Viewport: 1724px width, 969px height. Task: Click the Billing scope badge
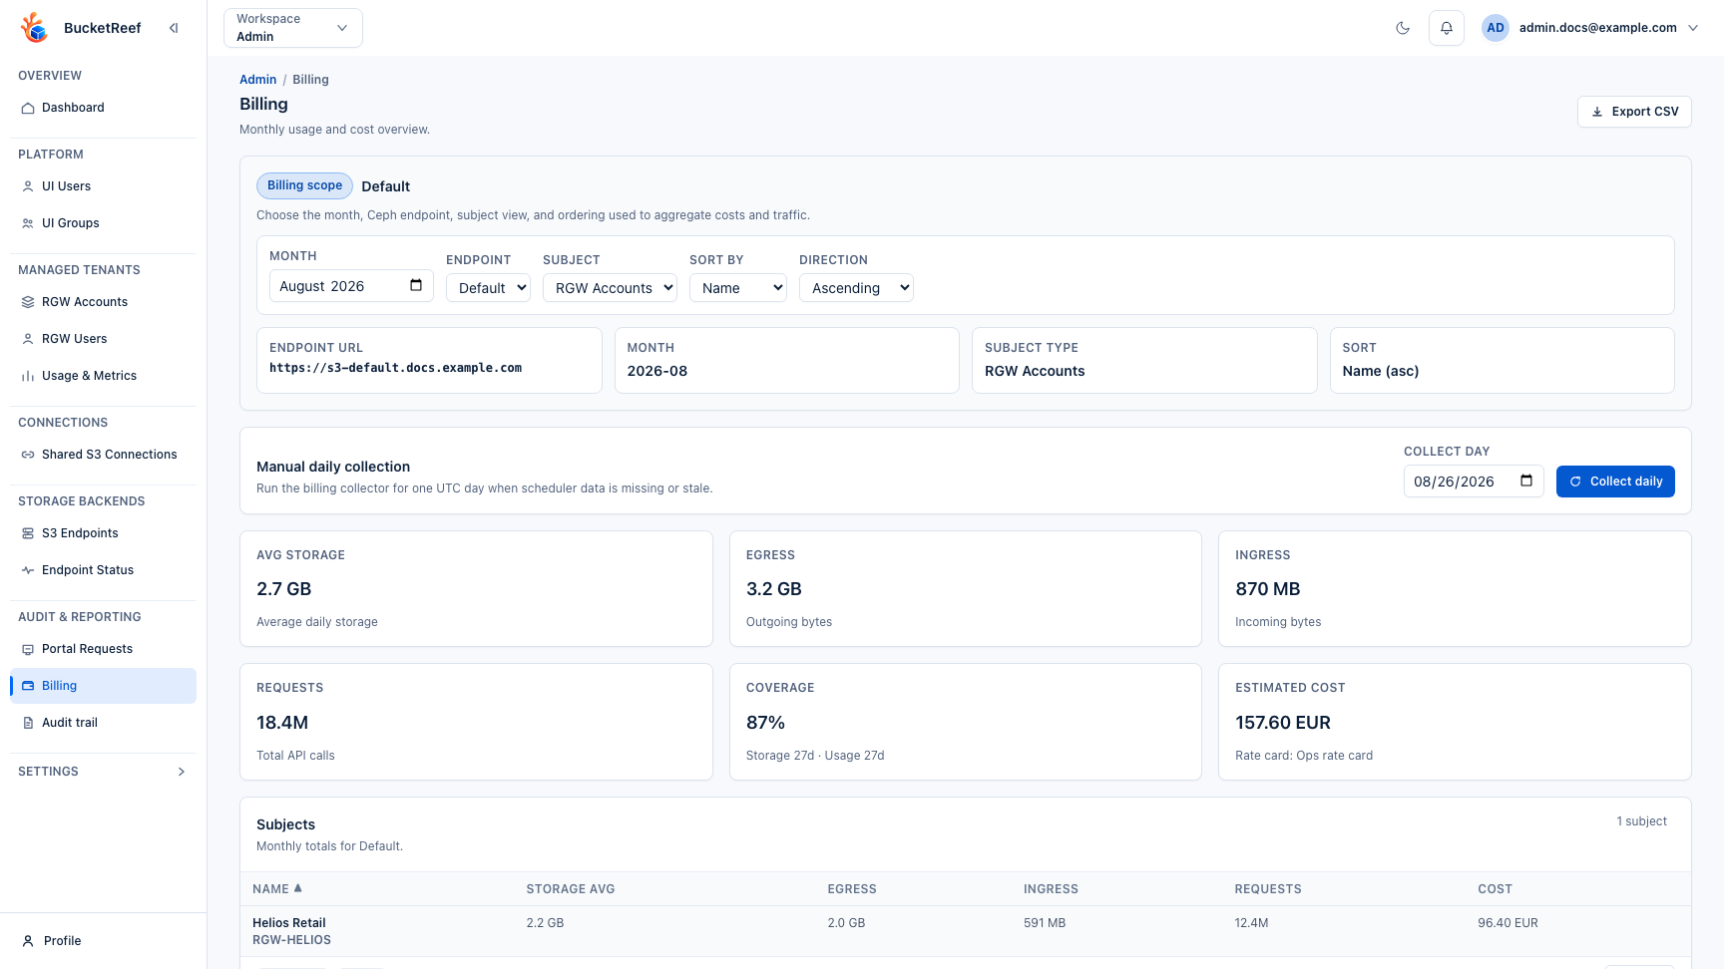point(304,185)
